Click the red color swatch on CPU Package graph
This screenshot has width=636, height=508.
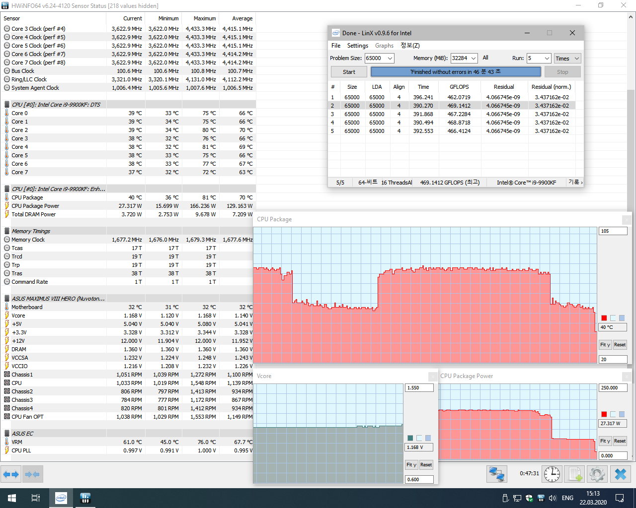click(604, 318)
